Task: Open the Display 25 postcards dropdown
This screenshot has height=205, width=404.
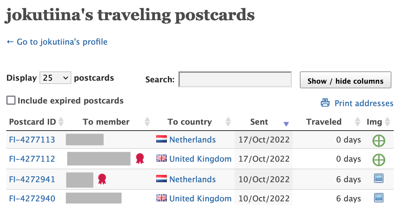Action: pyautogui.click(x=55, y=78)
